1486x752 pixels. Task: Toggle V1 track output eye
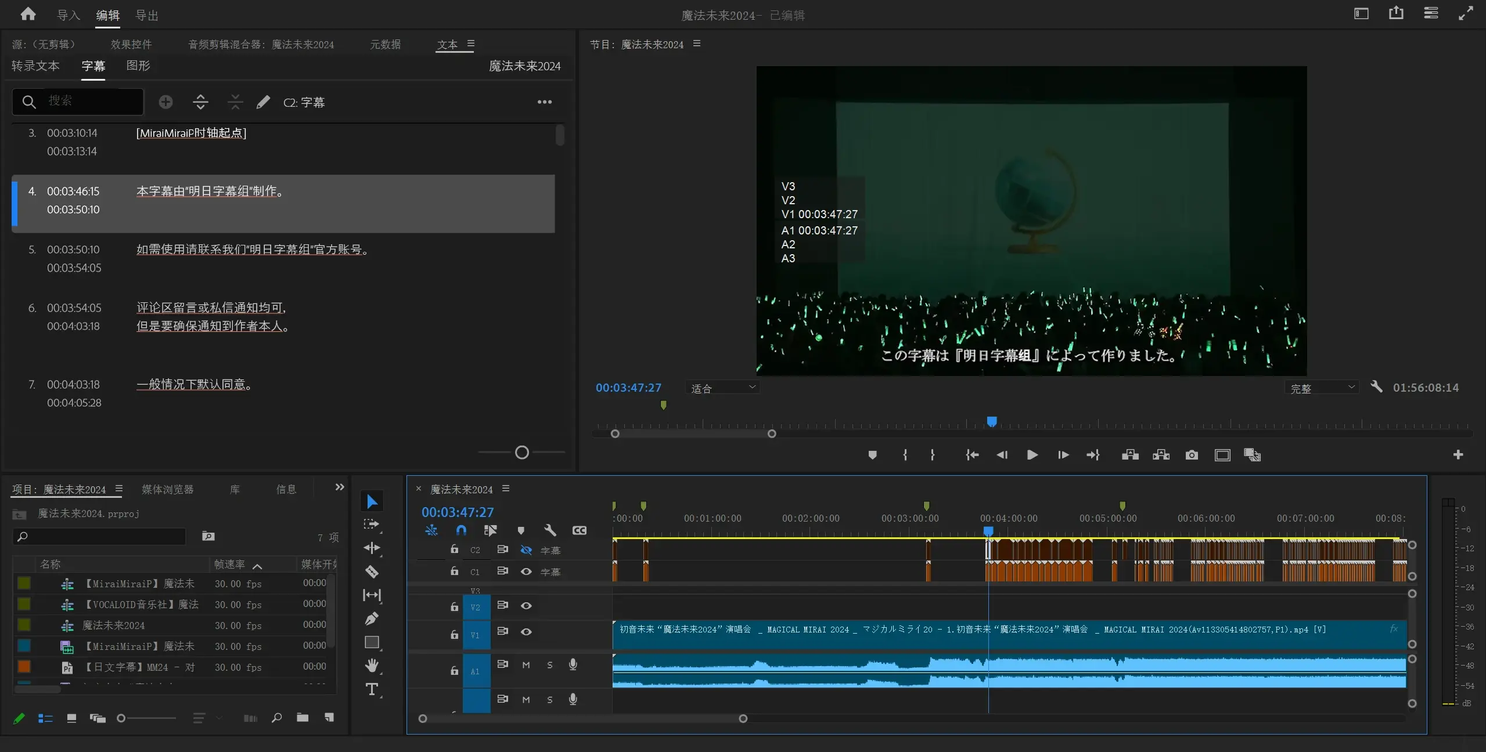click(x=526, y=632)
